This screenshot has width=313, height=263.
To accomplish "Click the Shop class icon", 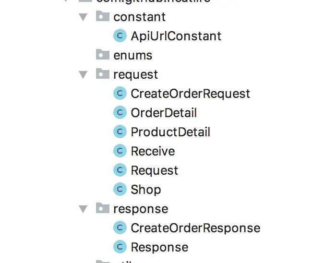I will point(120,190).
